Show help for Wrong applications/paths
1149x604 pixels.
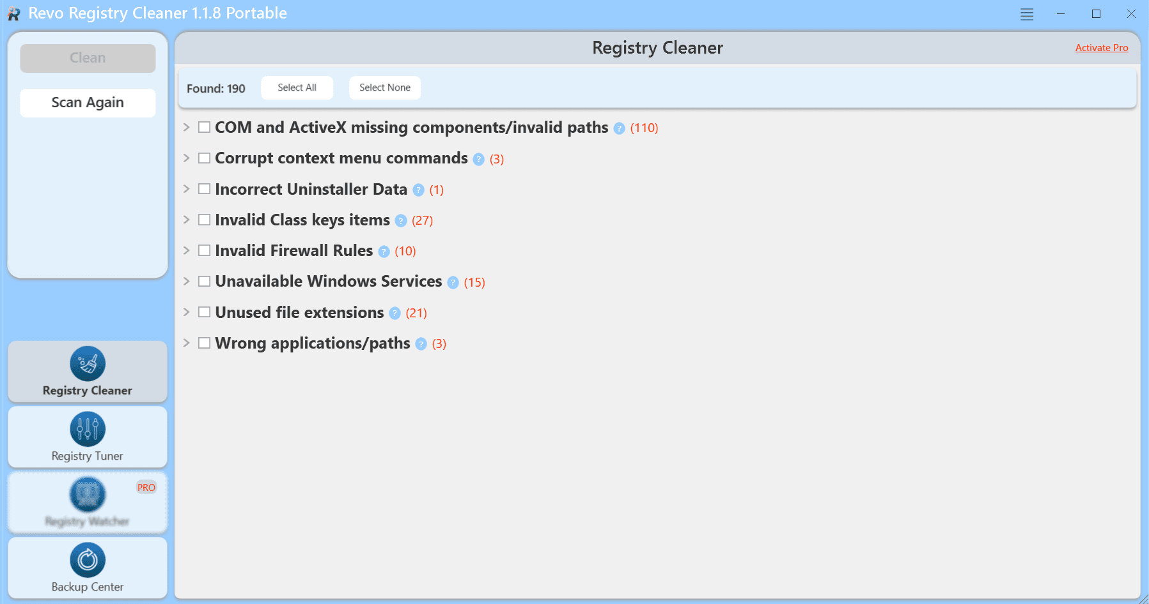click(421, 344)
